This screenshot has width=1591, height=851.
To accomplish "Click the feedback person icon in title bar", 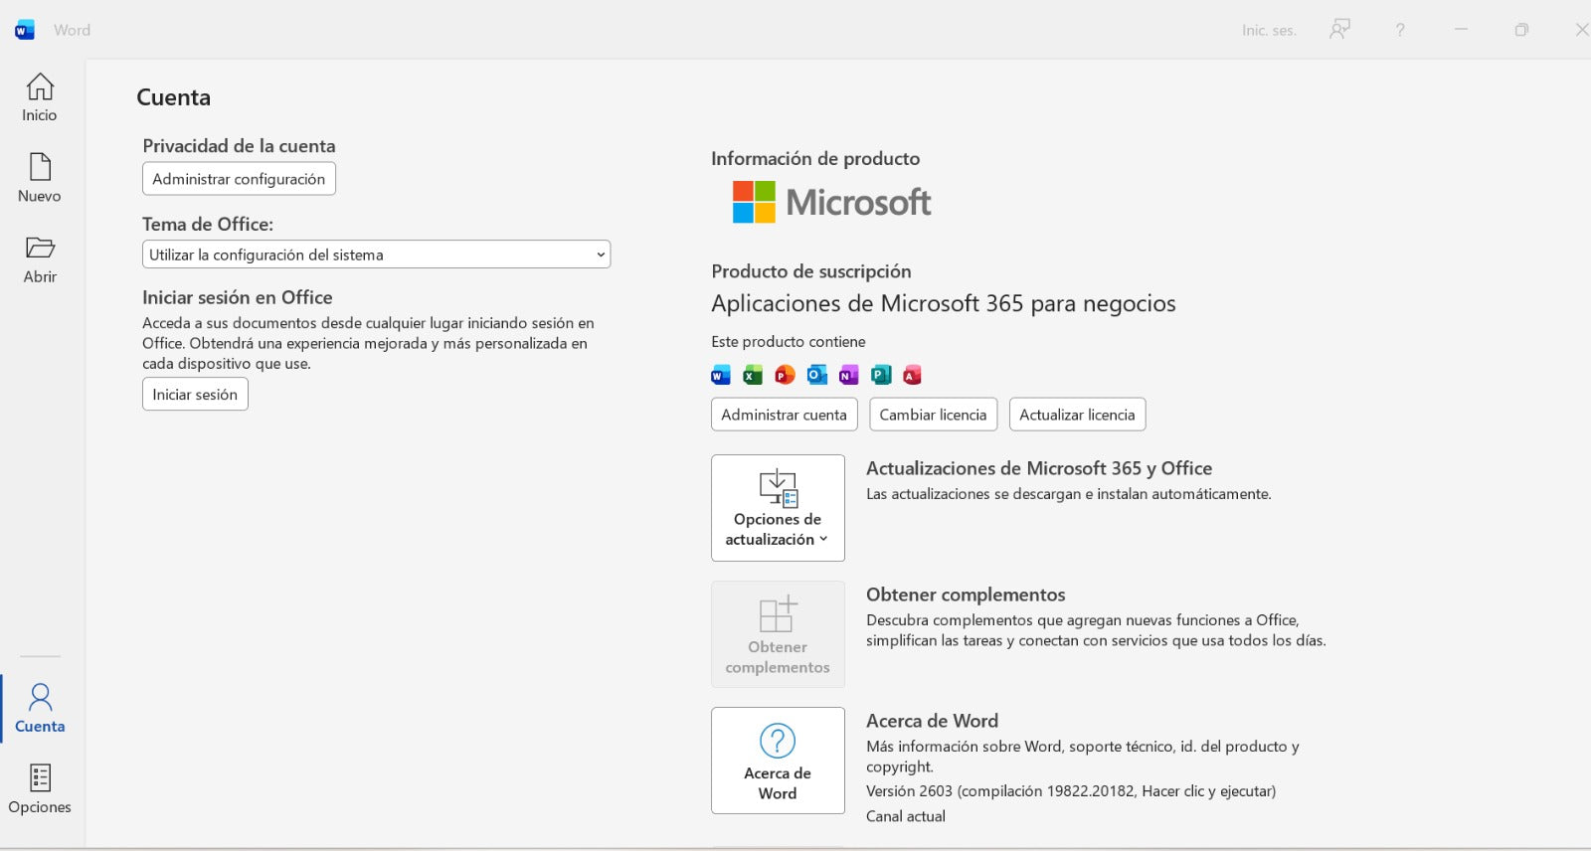I will [1339, 30].
